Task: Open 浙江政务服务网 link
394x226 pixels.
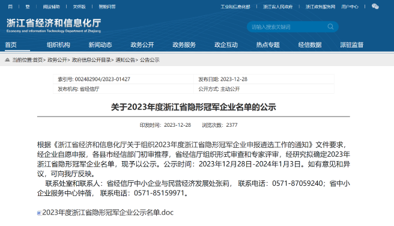Action: tap(320, 7)
